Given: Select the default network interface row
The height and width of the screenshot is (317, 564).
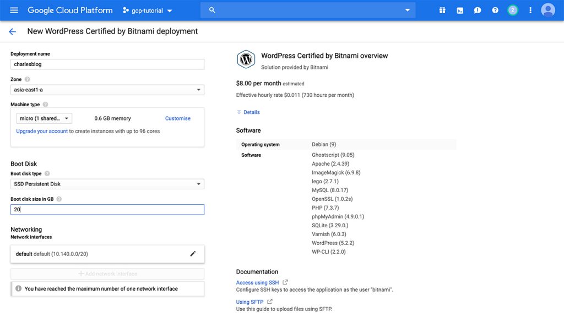Looking at the screenshot, I should (107, 254).
